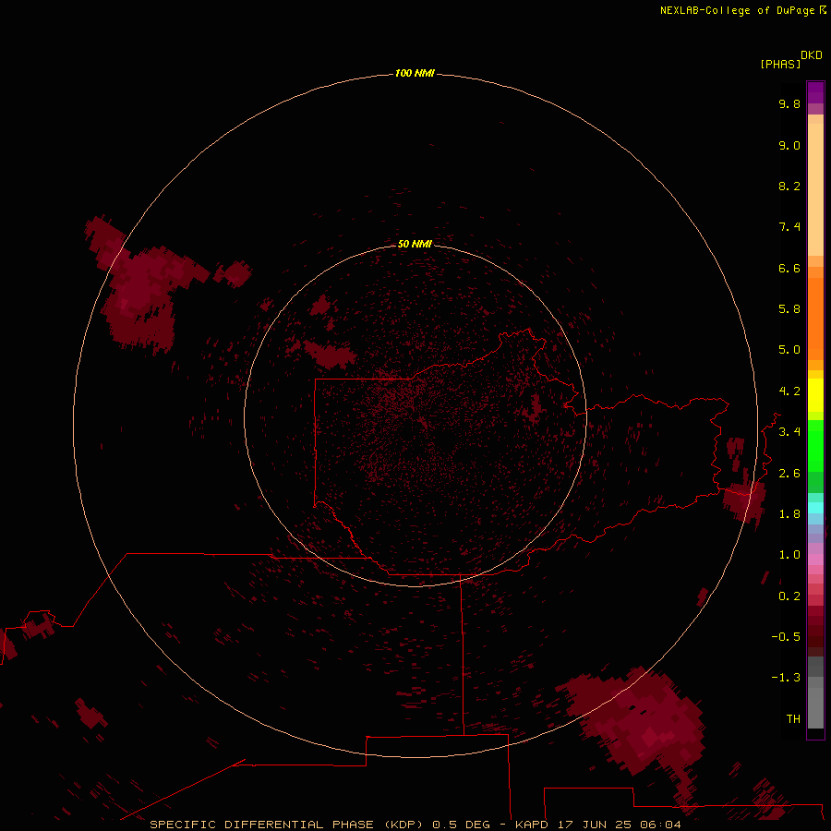Select the 3.4 scale value
This screenshot has width=831, height=831.
[x=789, y=432]
